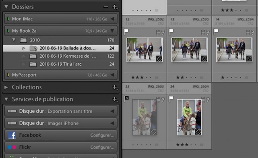This screenshot has width=258, height=158.
Task: Add a new collection with plus icon
Action: (x=115, y=87)
